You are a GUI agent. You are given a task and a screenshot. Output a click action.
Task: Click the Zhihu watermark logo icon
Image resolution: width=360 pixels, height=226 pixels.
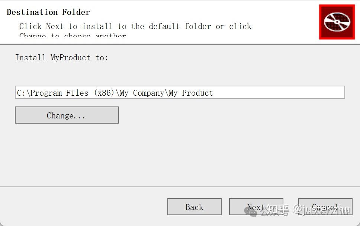(252, 211)
